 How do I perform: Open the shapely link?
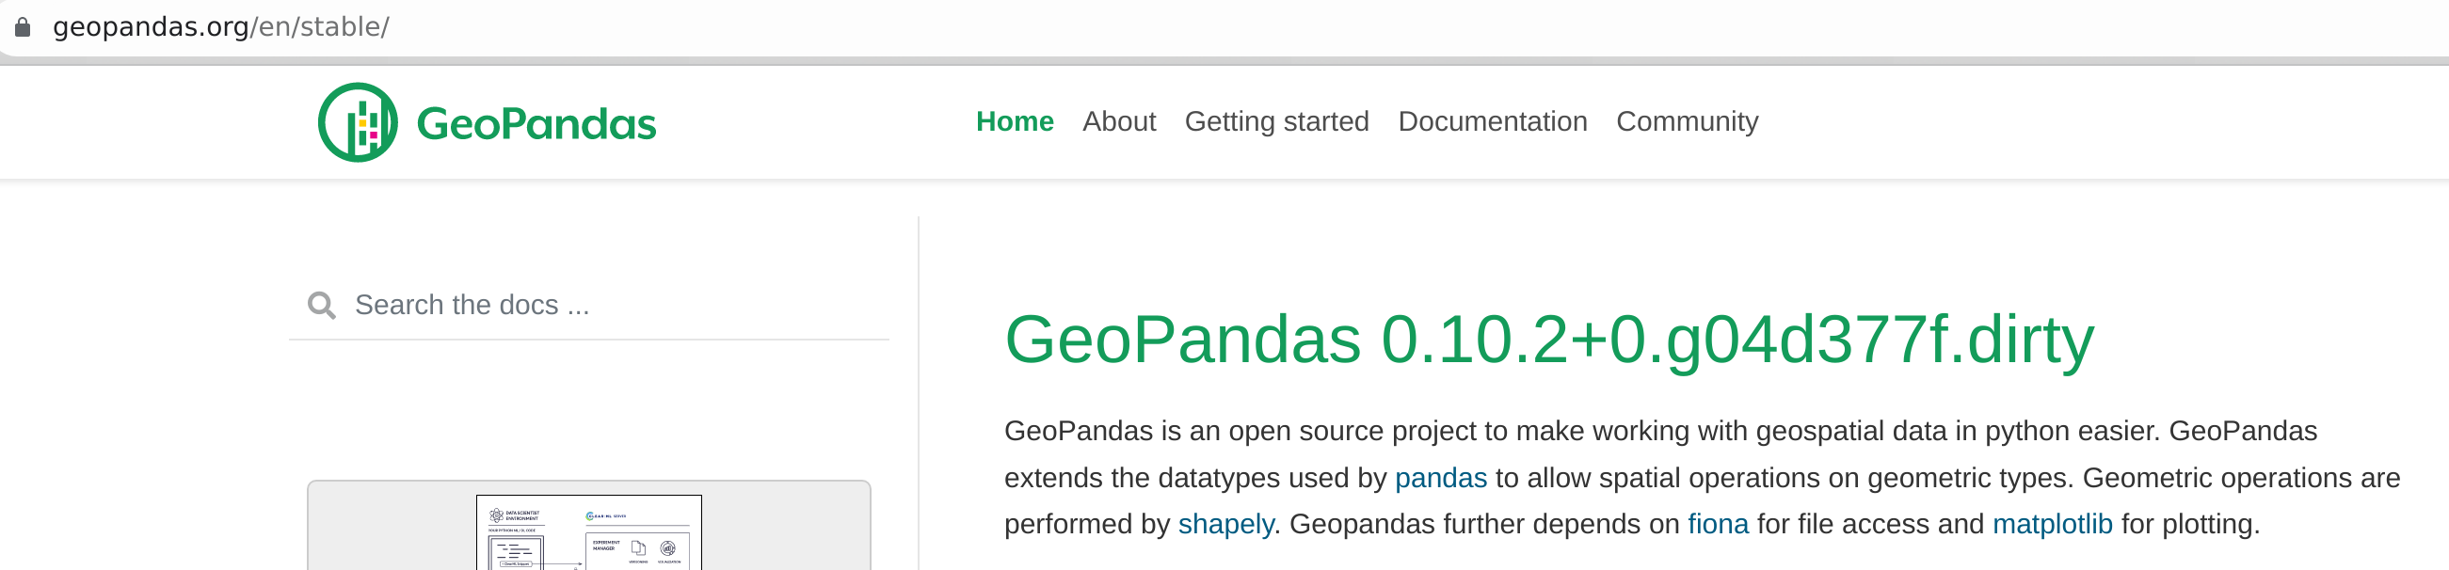1225,524
